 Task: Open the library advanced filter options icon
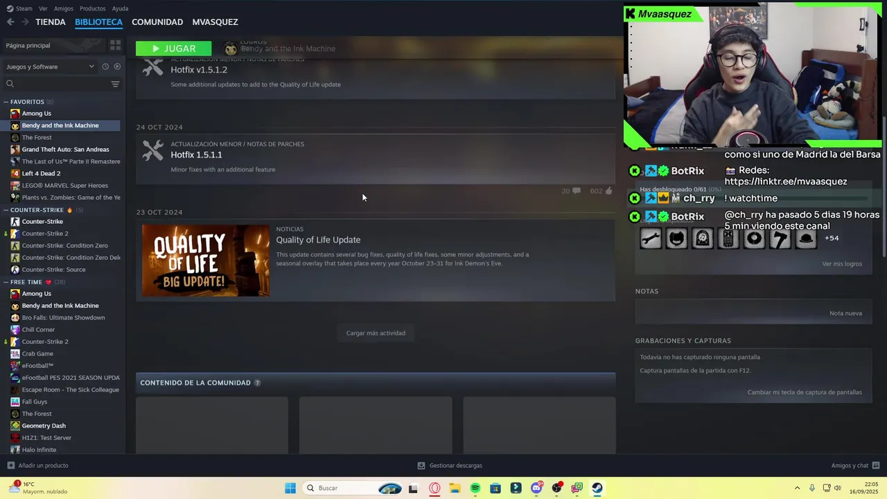115,84
